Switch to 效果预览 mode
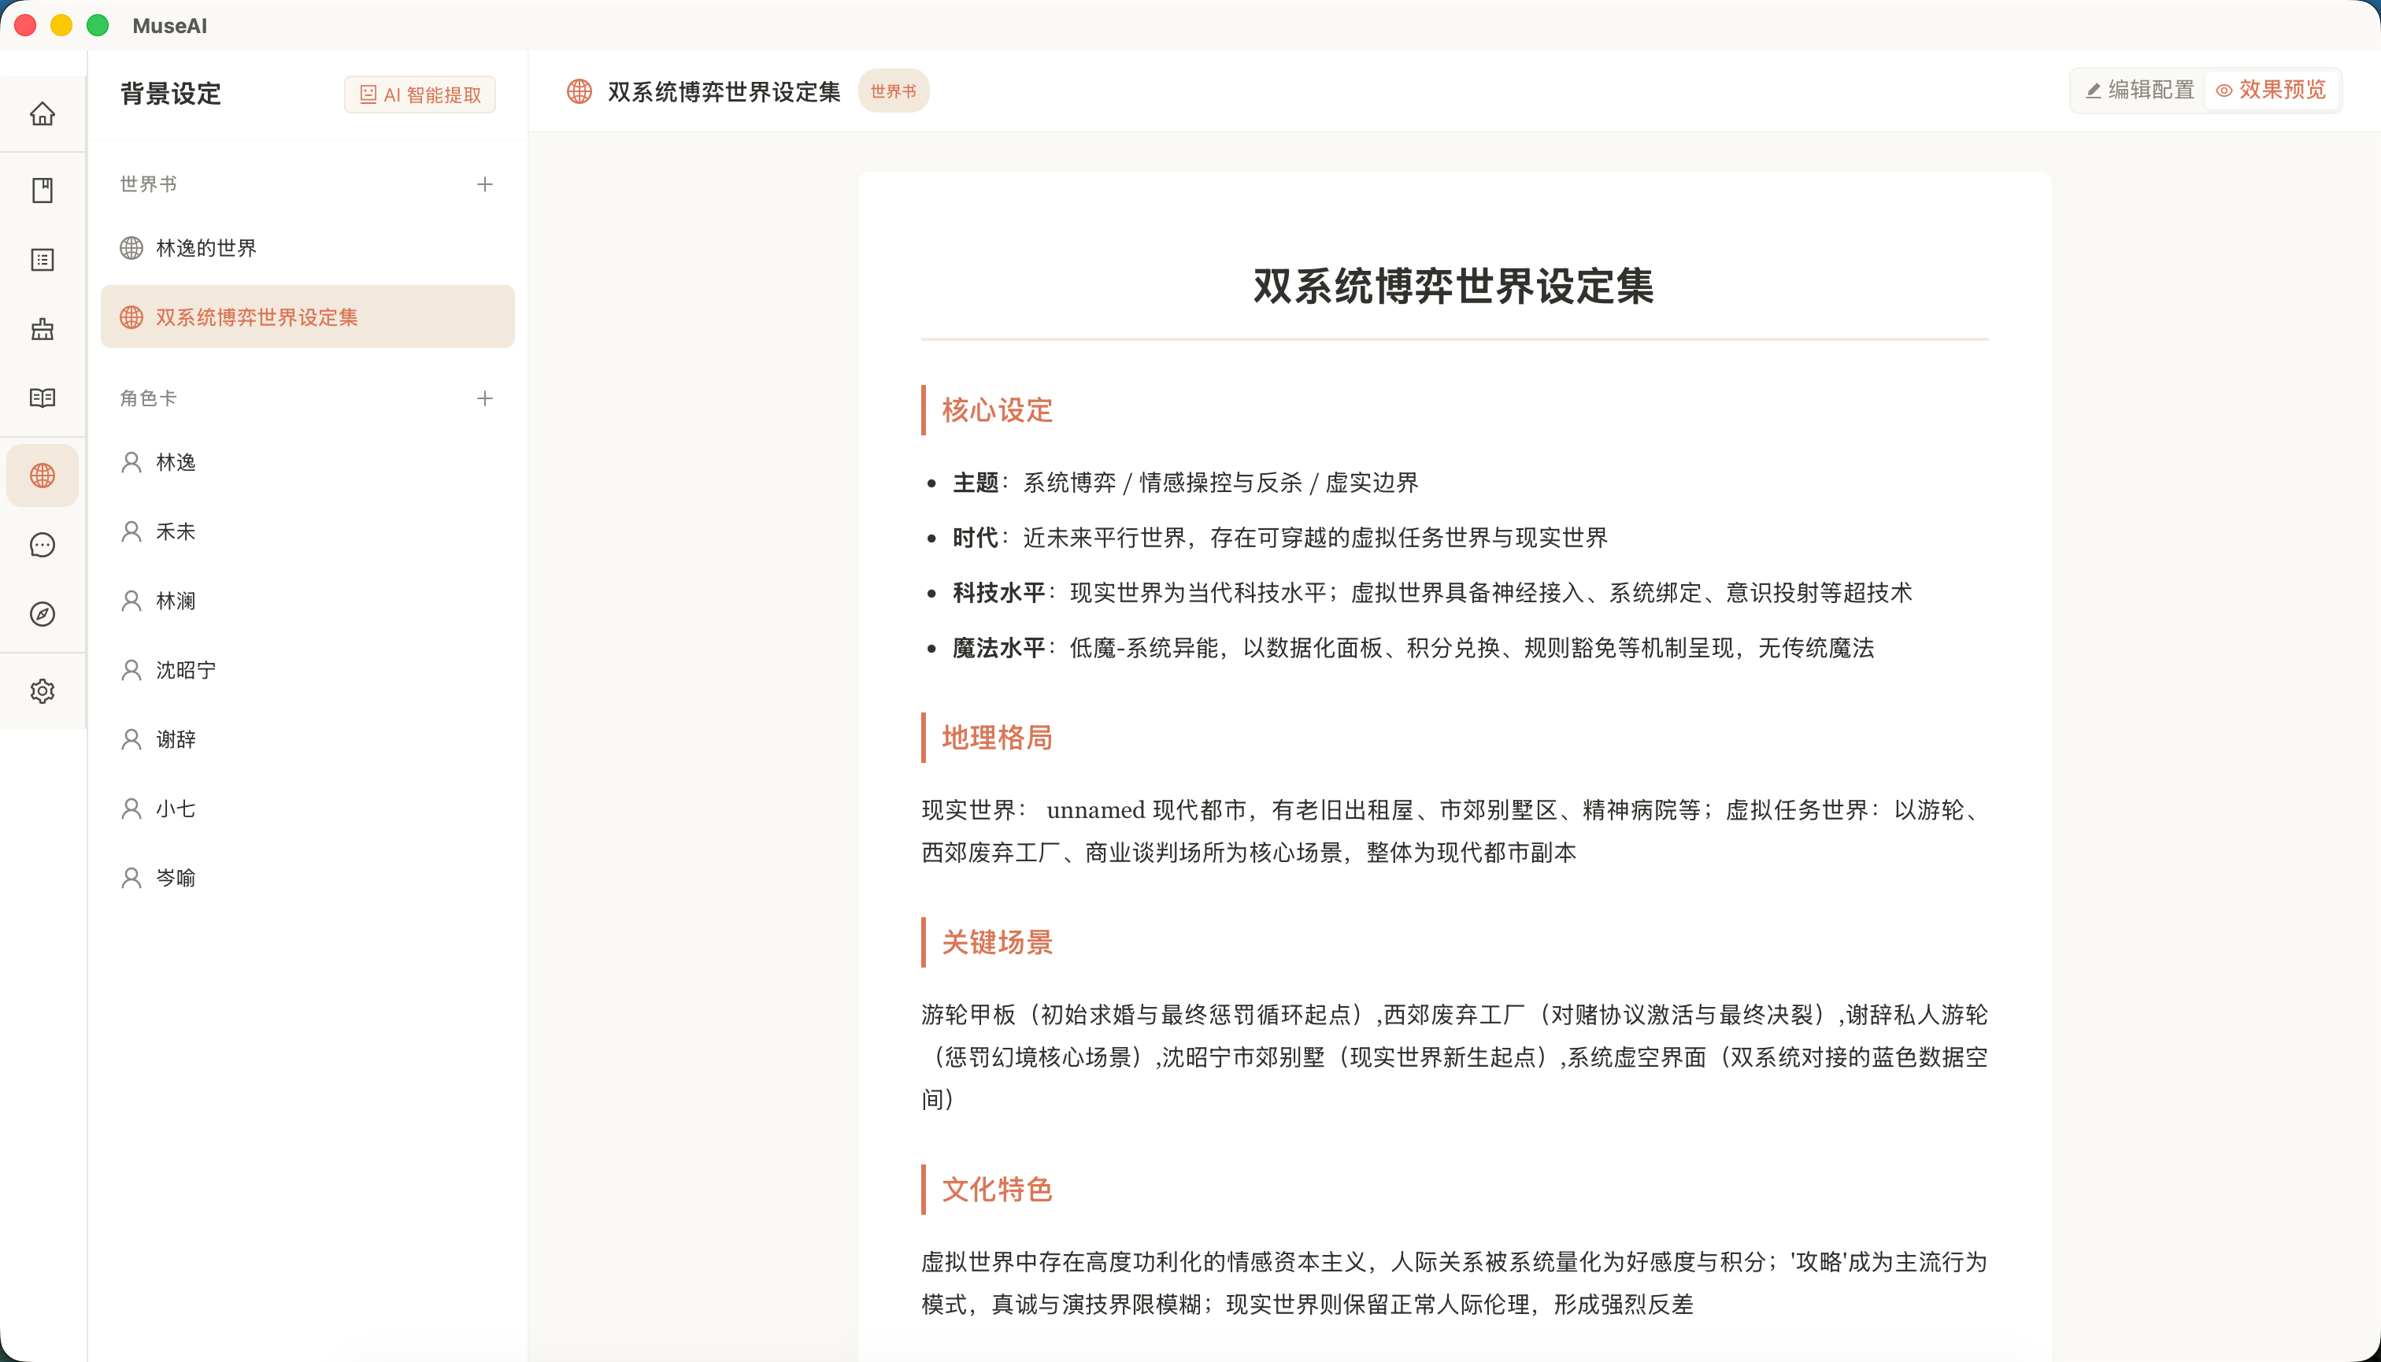Image resolution: width=2381 pixels, height=1362 pixels. [2271, 90]
